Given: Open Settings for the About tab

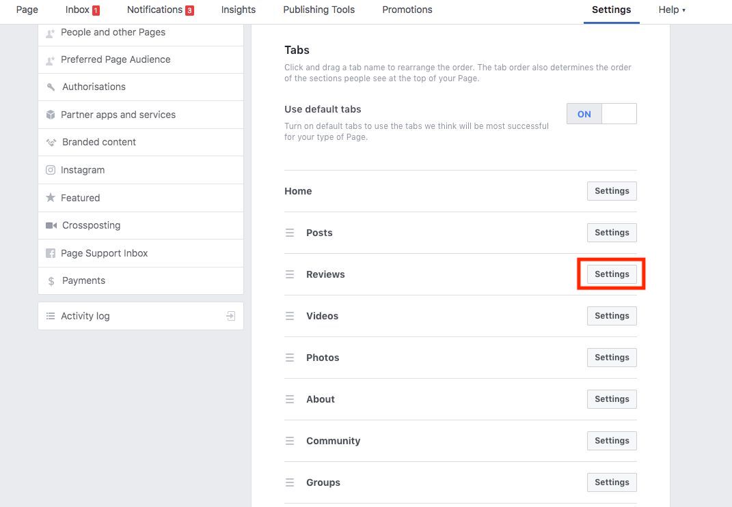Looking at the screenshot, I should pos(612,399).
